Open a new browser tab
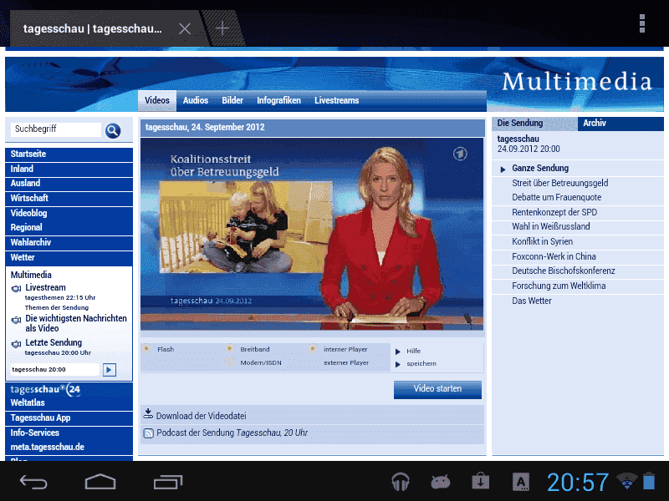669x501 pixels. pos(222,28)
